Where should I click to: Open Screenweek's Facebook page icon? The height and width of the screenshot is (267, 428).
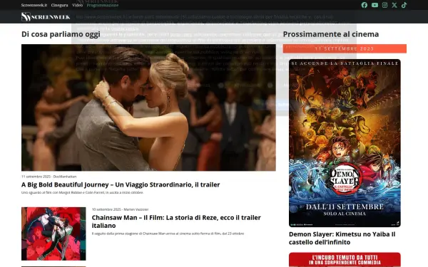(x=364, y=5)
